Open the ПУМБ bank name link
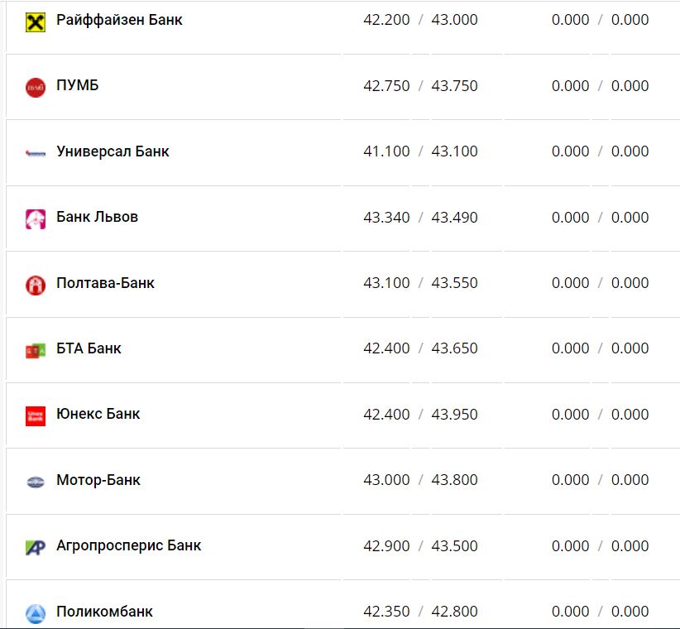 (x=78, y=85)
